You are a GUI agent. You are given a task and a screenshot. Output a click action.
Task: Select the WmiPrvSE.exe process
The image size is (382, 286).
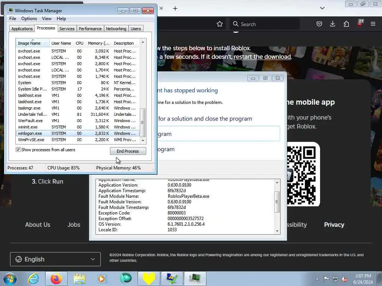78,140
